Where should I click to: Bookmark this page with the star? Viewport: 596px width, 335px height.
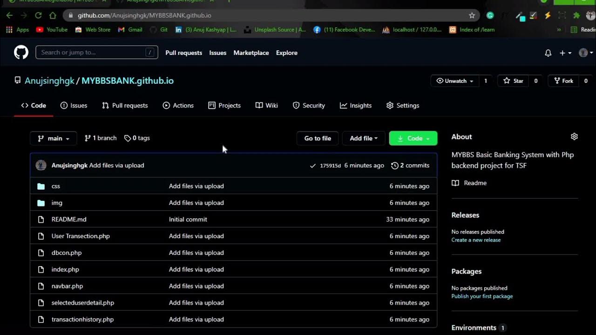point(472,15)
